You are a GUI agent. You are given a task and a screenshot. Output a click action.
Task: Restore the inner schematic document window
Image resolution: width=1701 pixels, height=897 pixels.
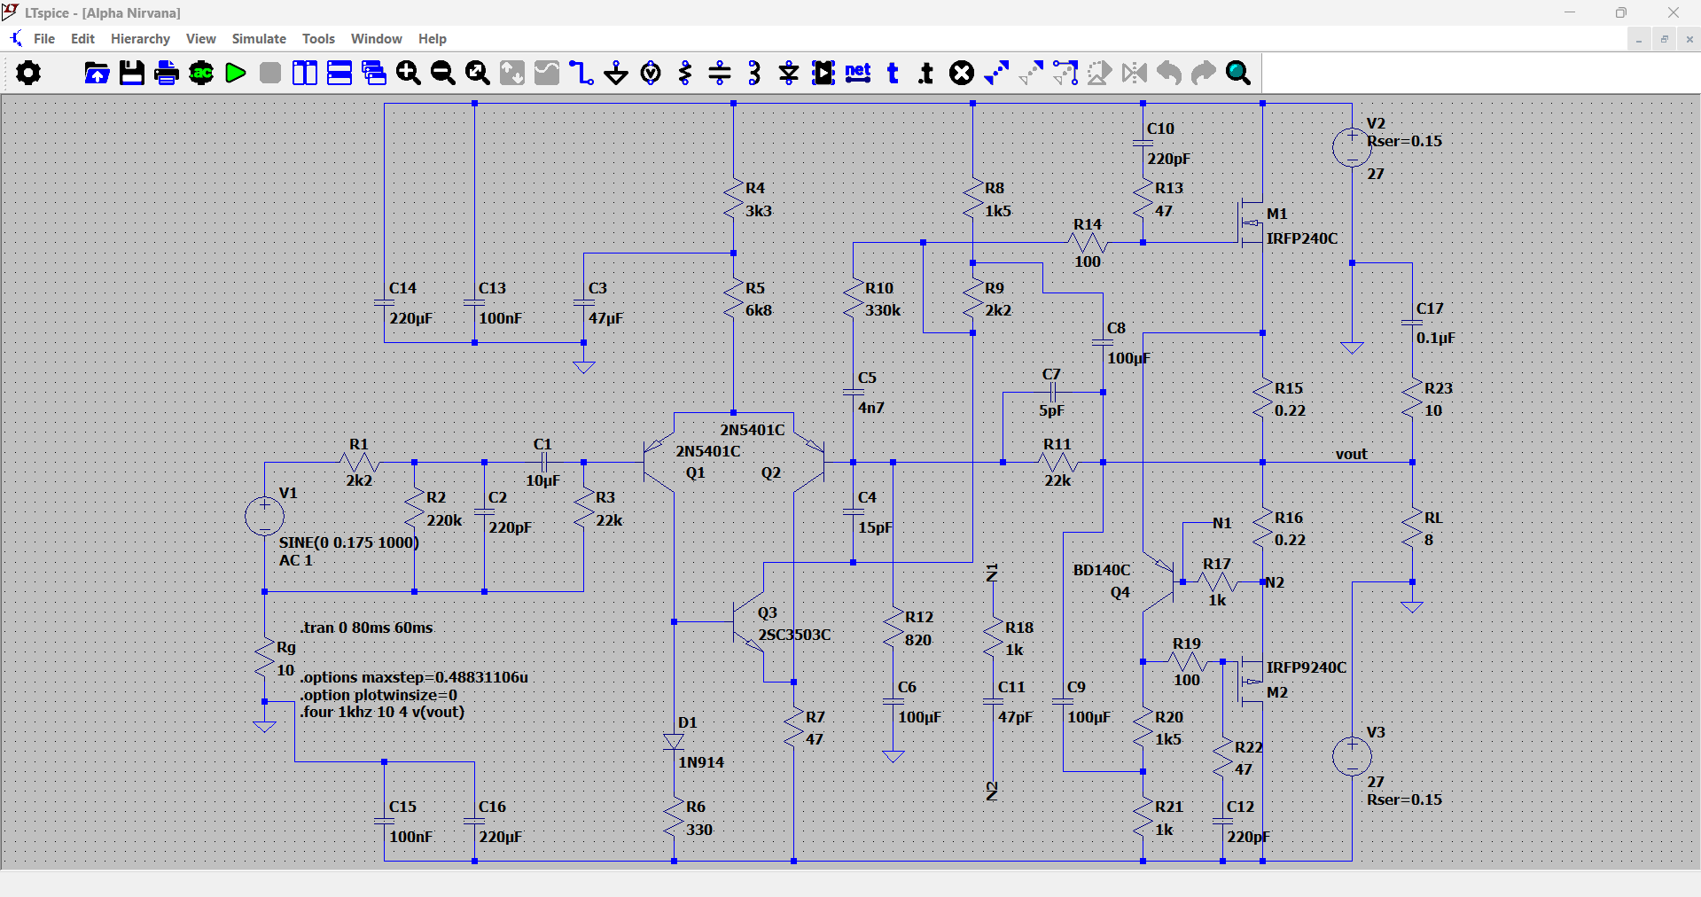[x=1664, y=39]
